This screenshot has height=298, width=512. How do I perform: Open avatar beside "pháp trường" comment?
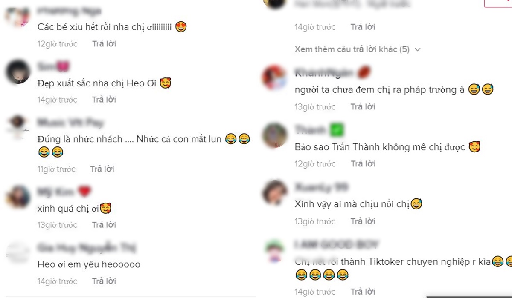click(x=274, y=77)
